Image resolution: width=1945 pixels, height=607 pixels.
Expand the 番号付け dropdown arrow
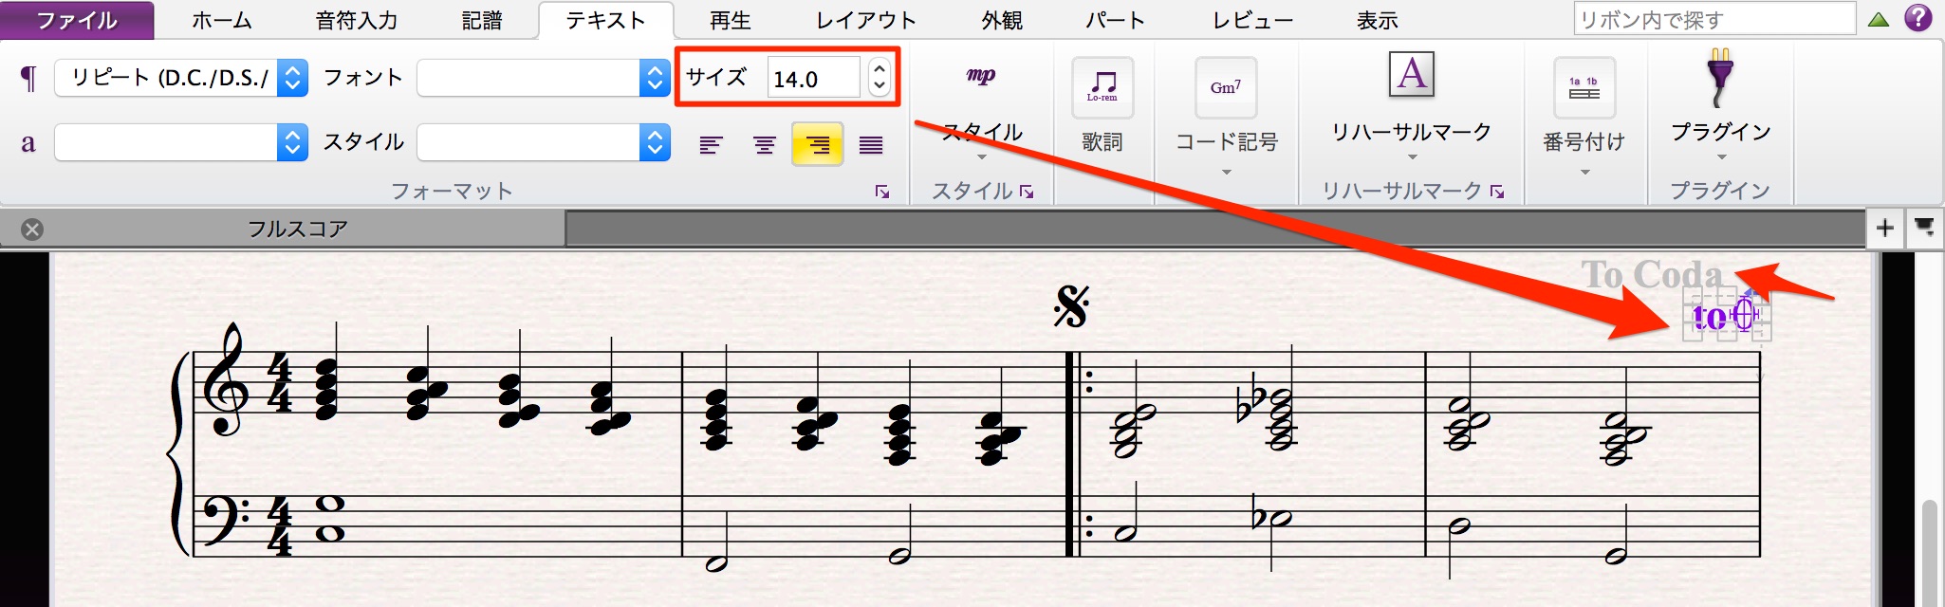1584,173
